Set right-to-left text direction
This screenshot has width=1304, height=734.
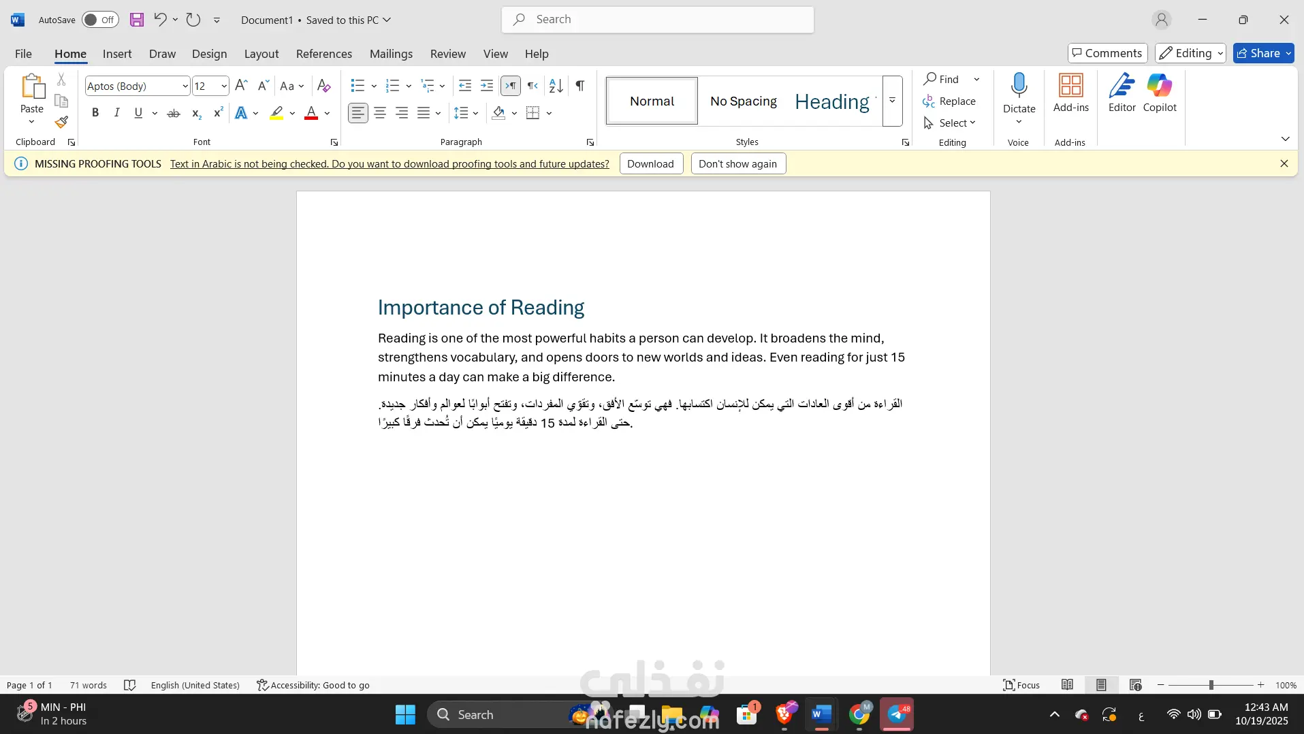point(532,85)
